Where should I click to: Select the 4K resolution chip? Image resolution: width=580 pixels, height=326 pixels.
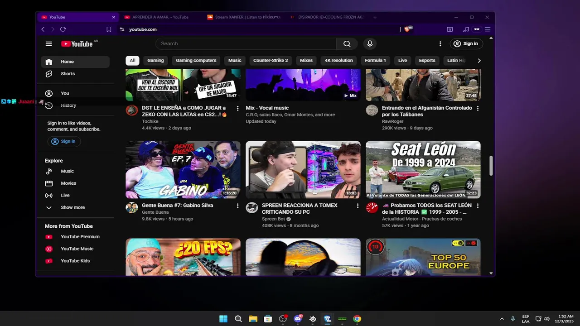click(338, 61)
